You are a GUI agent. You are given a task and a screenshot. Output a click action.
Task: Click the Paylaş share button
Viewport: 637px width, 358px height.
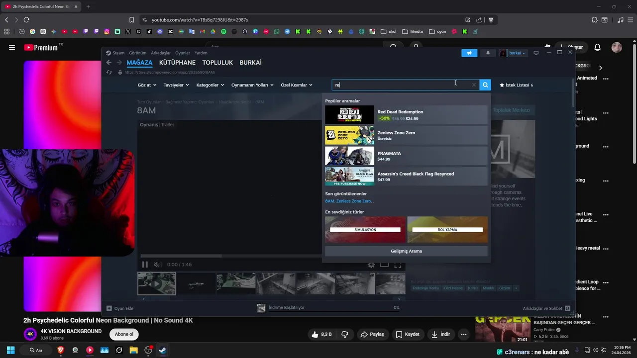372,335
